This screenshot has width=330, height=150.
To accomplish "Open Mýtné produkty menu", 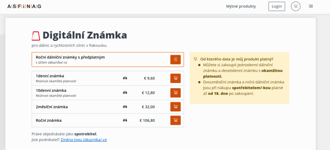I will point(241,6).
